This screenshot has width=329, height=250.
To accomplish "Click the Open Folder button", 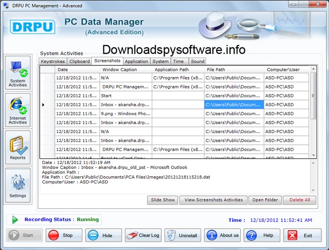I will pyautogui.click(x=265, y=200).
